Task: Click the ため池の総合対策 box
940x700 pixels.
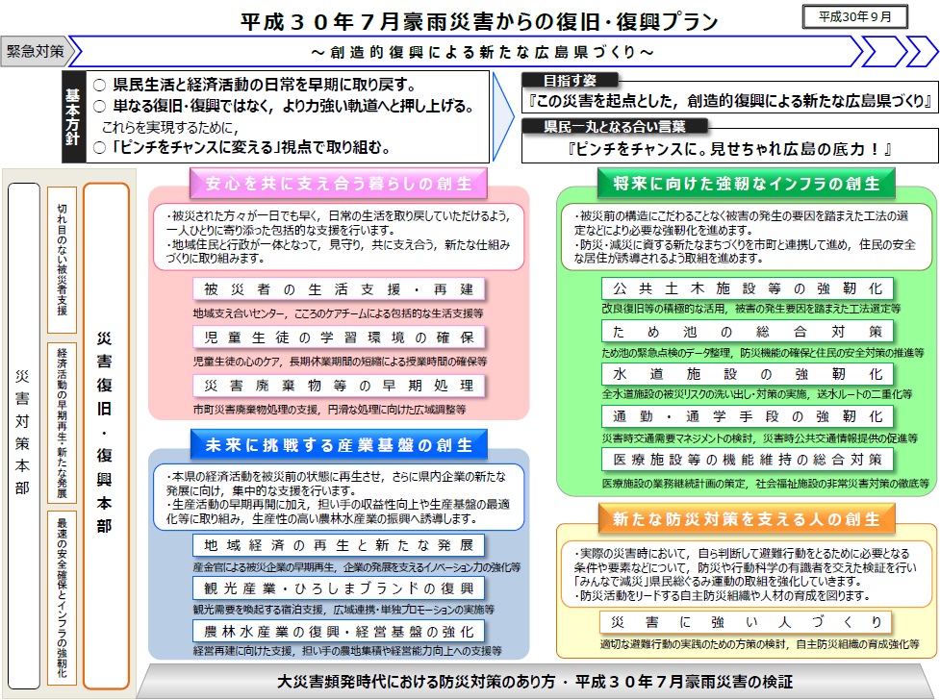Action: [x=748, y=332]
